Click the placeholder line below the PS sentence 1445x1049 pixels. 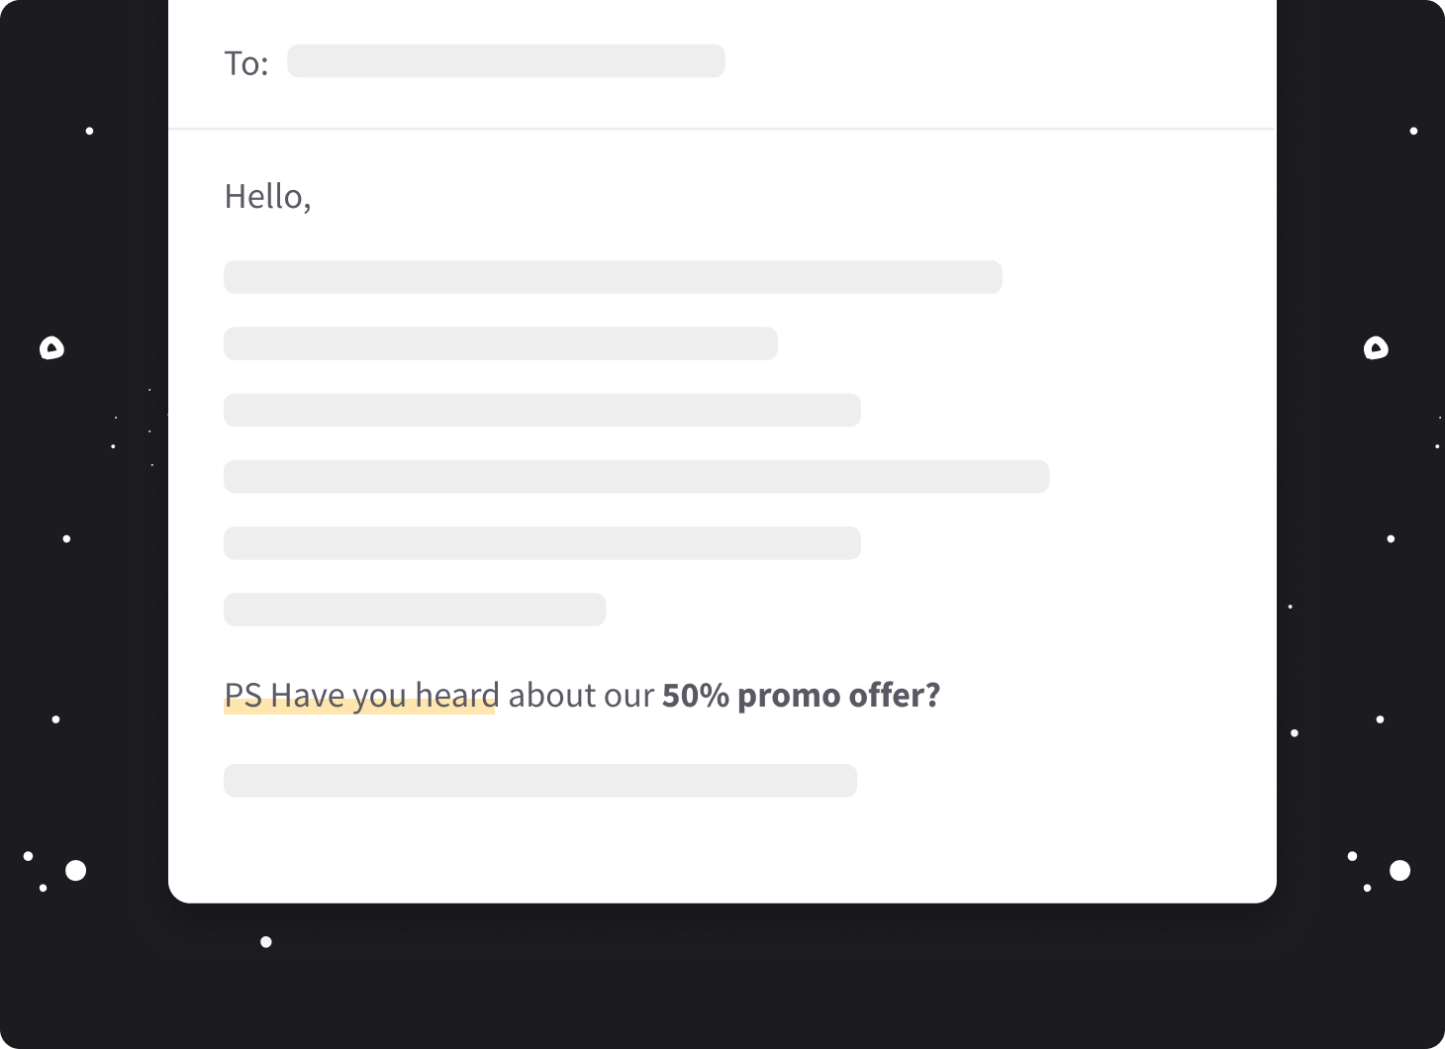point(539,781)
